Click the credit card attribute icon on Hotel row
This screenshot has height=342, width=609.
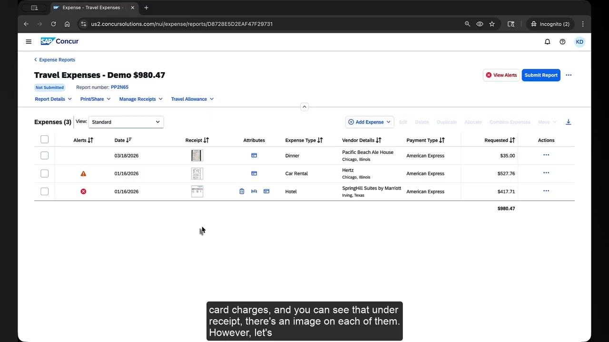266,191
